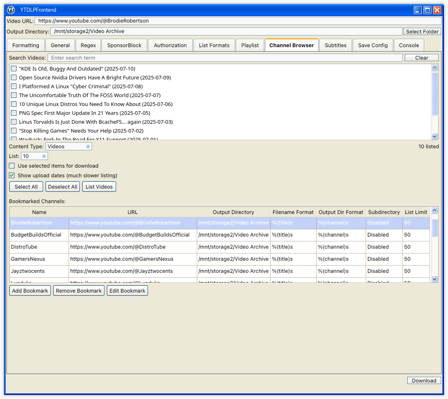Clear the video search field
Image resolution: width=448 pixels, height=399 pixels.
pos(422,58)
